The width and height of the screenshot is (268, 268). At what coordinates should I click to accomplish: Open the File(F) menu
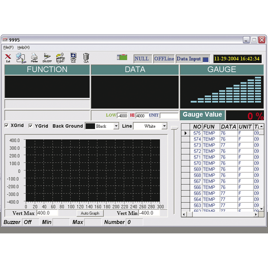(8, 47)
